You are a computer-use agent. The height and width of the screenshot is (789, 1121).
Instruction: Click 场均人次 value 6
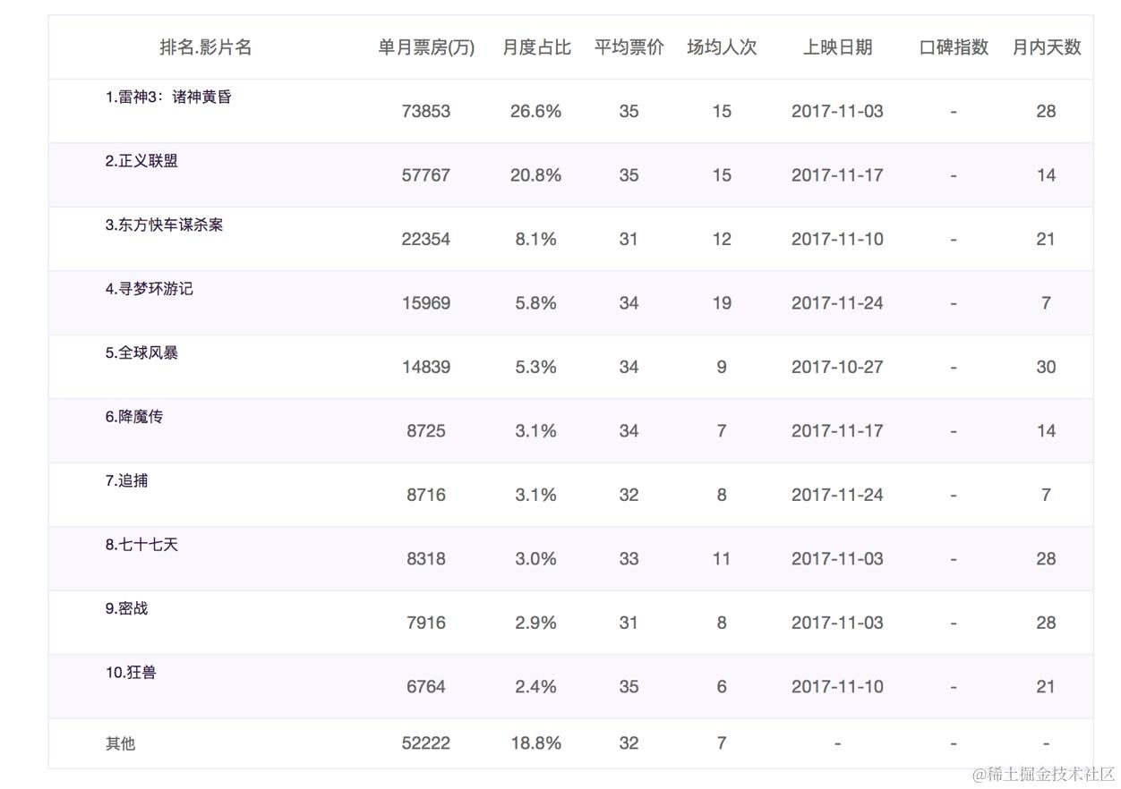722,687
